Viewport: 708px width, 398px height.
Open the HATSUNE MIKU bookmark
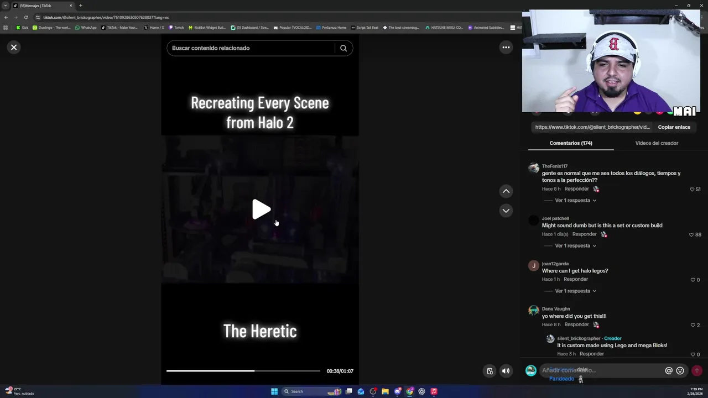point(444,28)
